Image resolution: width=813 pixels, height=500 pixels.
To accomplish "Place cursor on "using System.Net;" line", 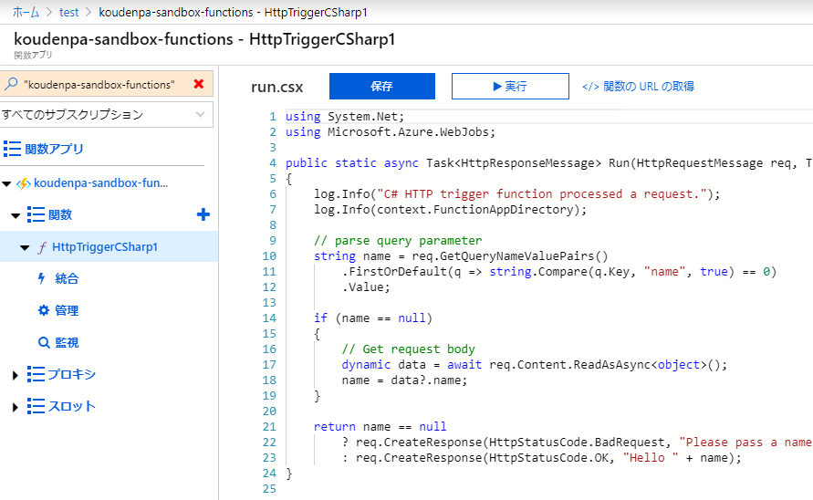I will pos(345,116).
